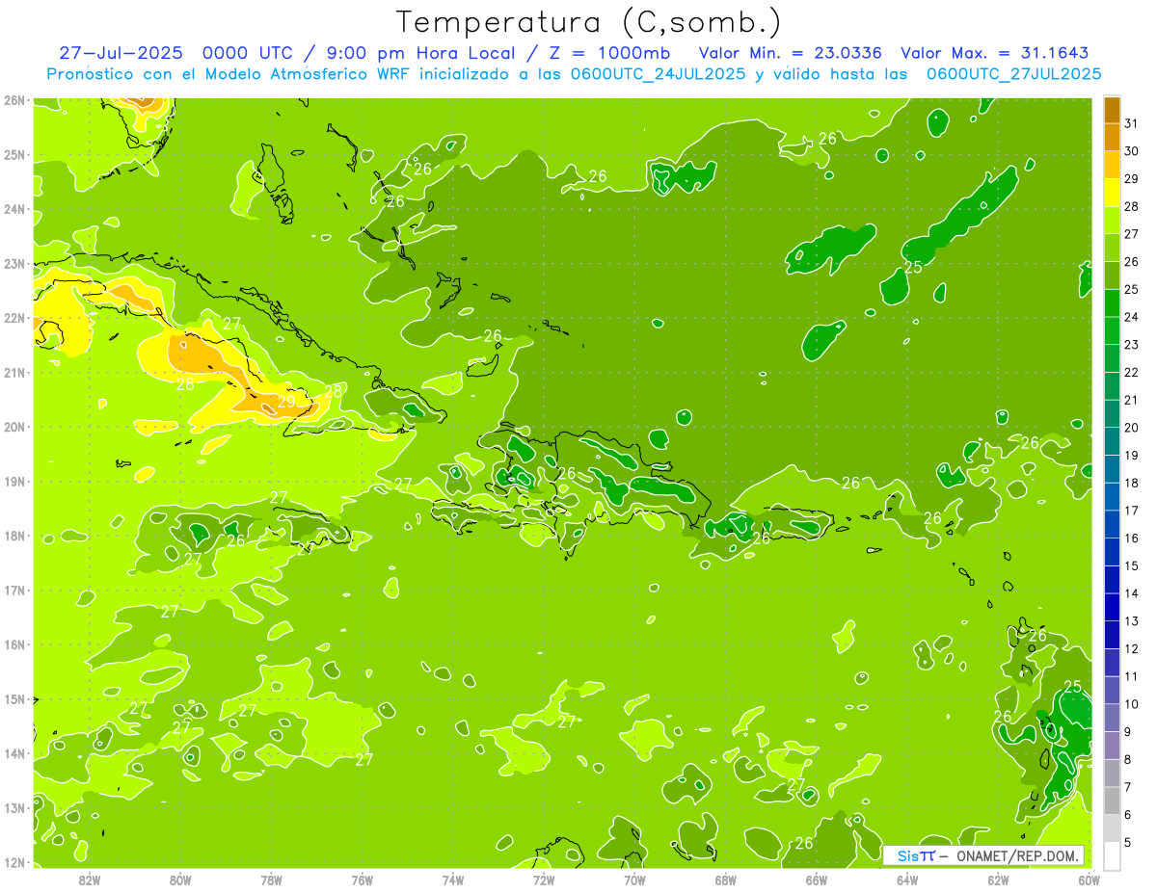The height and width of the screenshot is (893, 1157).
Task: Click the "ONAMET/REP.DOM." credit label
Action: click(x=1015, y=855)
